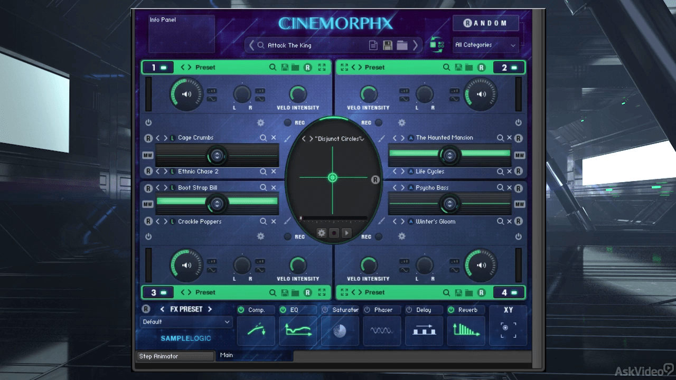Toggle Saturator effect power
The width and height of the screenshot is (676, 380).
click(x=325, y=310)
